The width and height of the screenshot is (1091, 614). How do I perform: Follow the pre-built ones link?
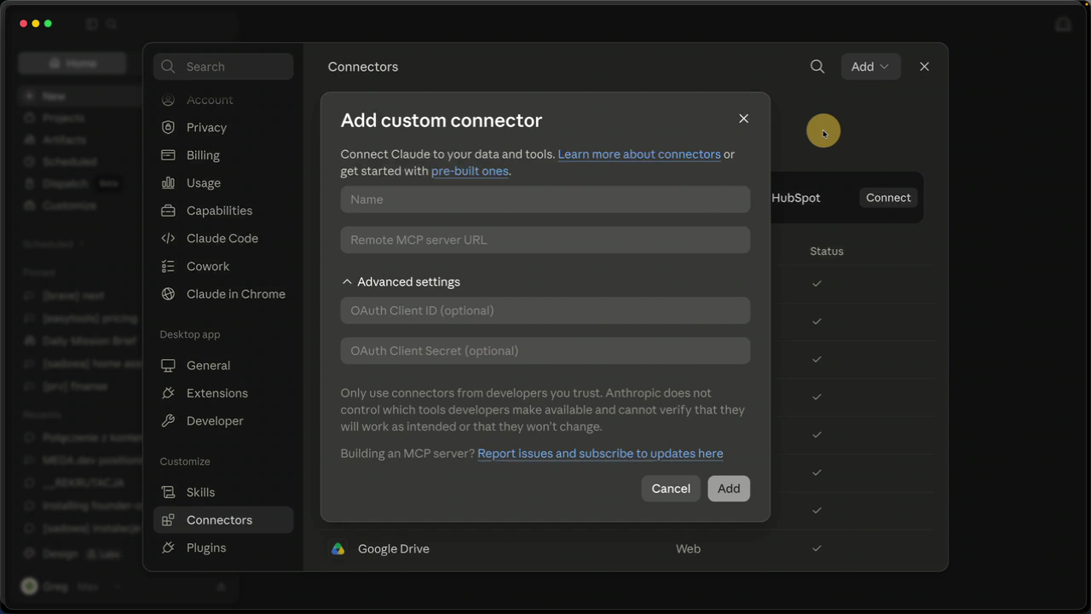pyautogui.click(x=470, y=171)
